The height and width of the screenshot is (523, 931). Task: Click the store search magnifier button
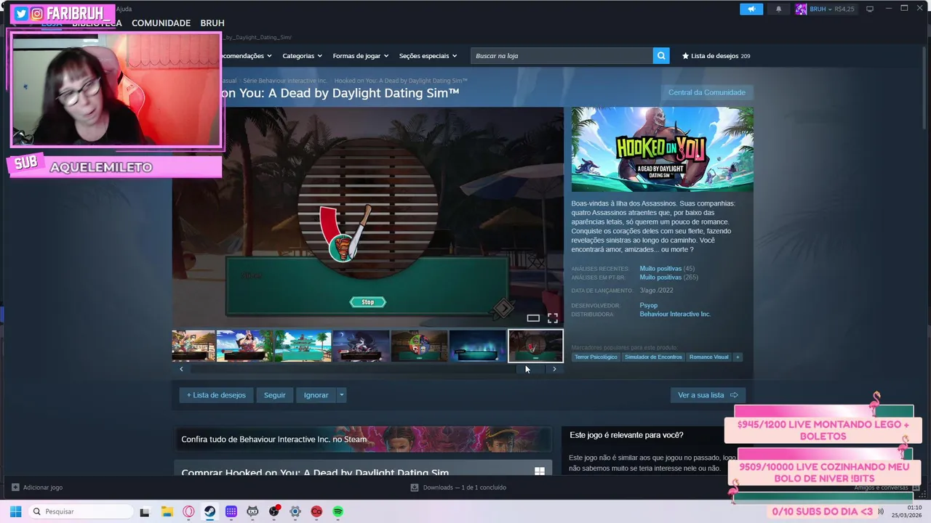pos(660,55)
